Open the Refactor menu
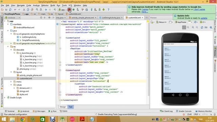The width and height of the screenshot is (217, 122). (45, 5)
